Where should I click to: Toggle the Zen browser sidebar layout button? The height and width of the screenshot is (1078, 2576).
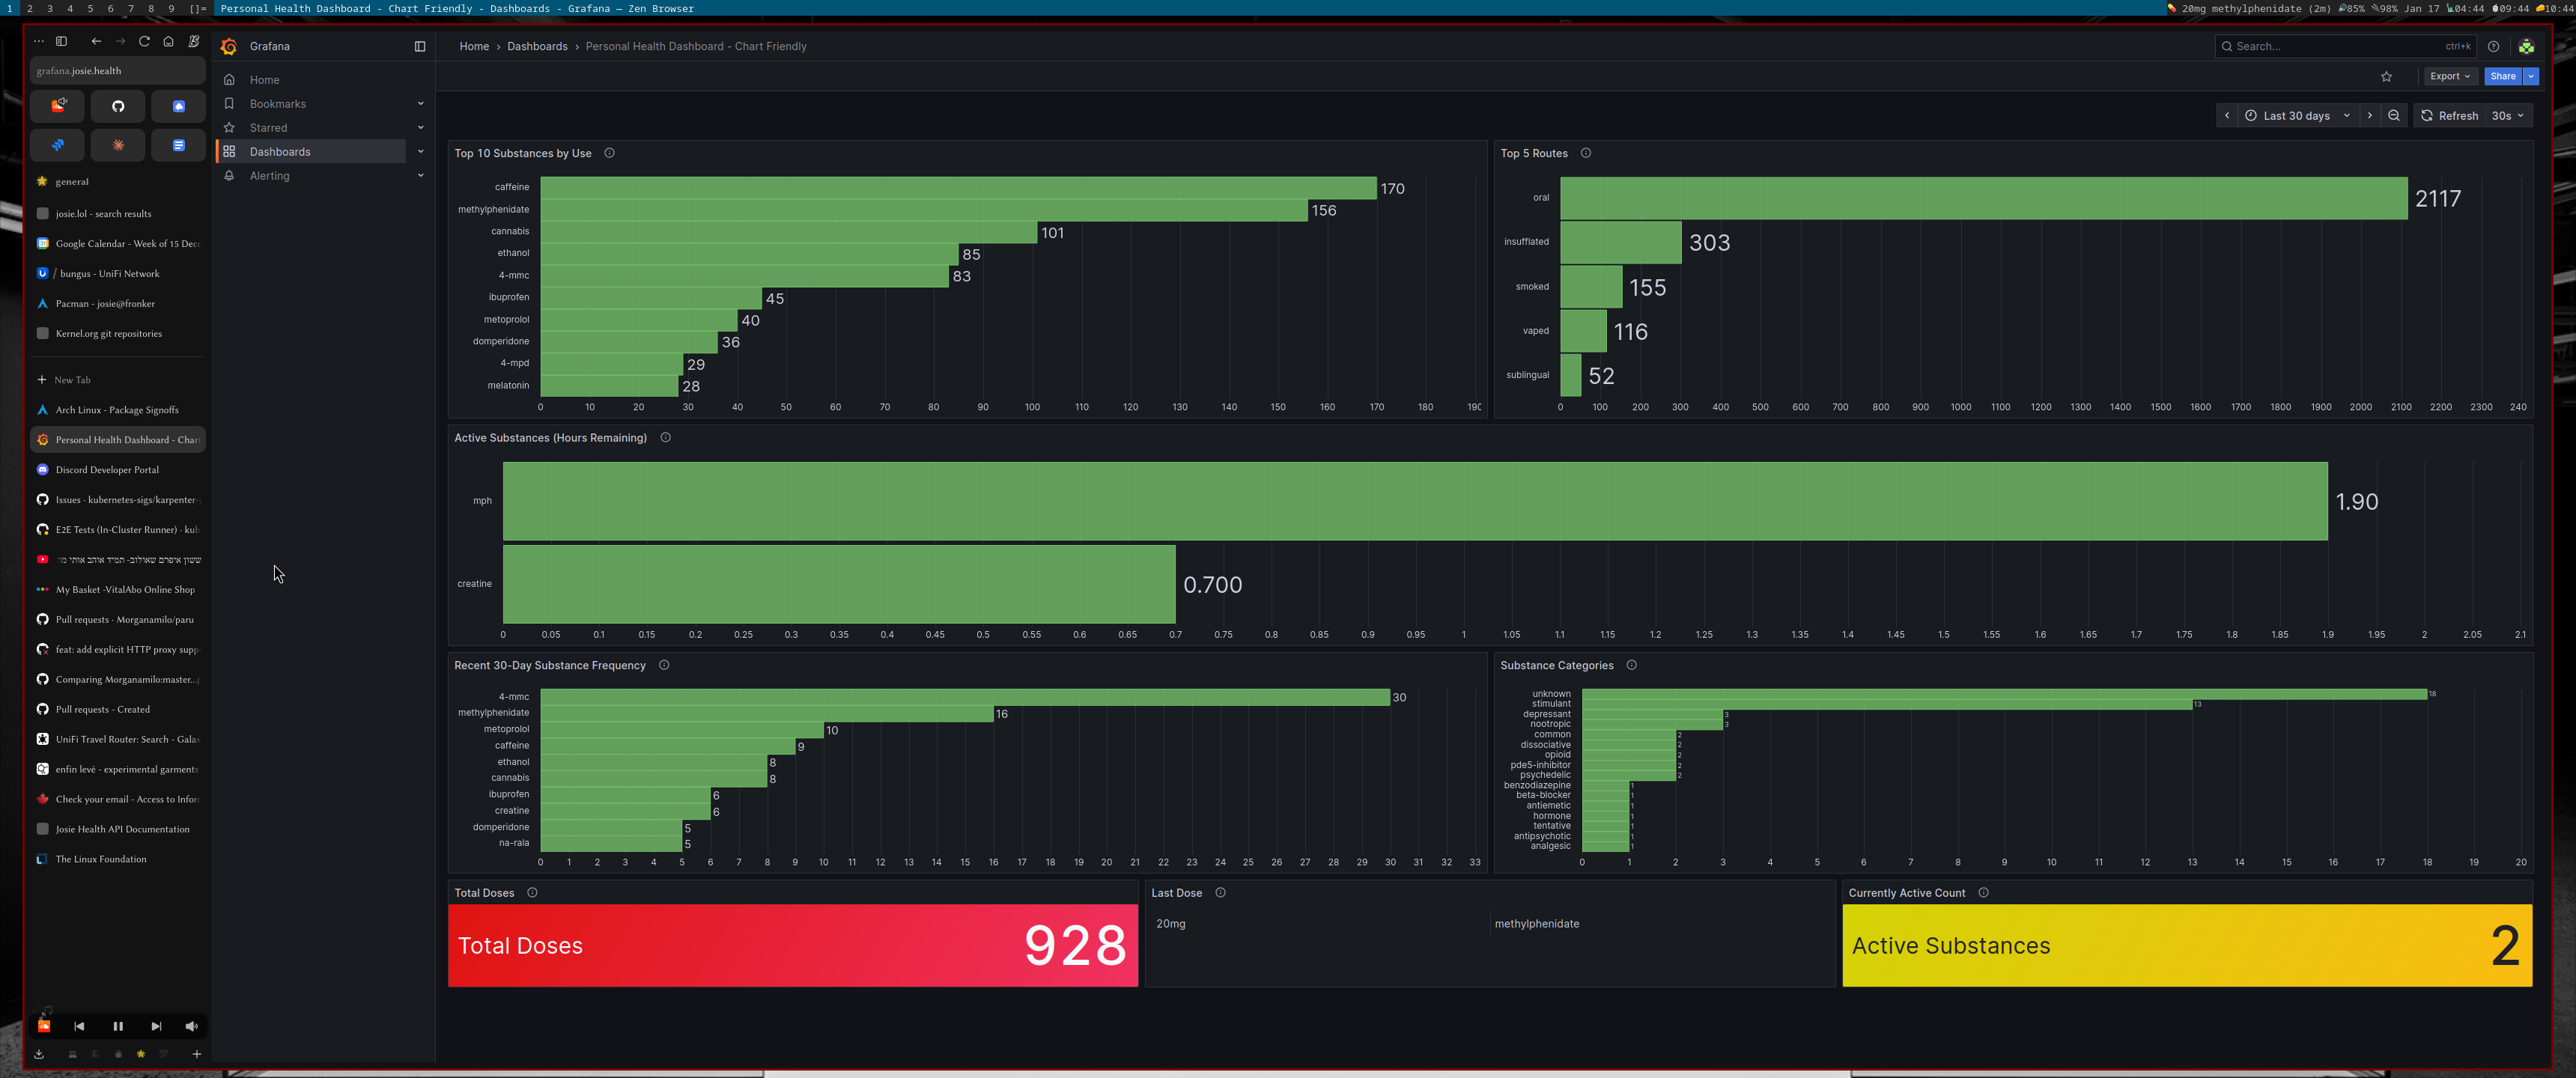pyautogui.click(x=61, y=41)
